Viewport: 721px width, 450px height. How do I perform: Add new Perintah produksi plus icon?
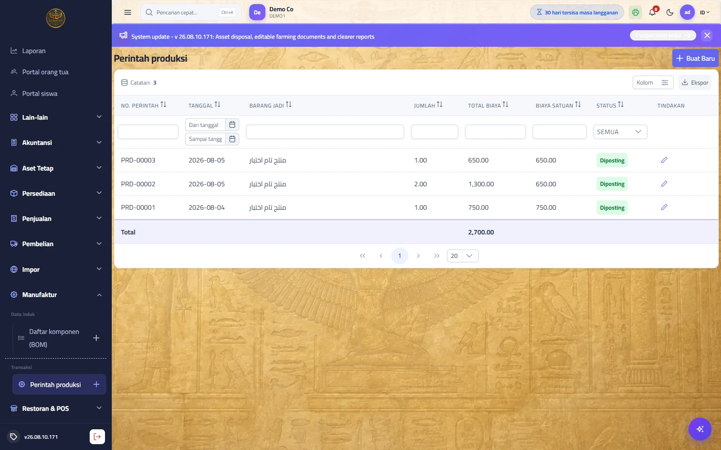[96, 384]
